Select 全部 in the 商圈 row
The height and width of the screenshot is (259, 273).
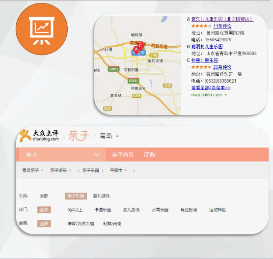tap(44, 224)
